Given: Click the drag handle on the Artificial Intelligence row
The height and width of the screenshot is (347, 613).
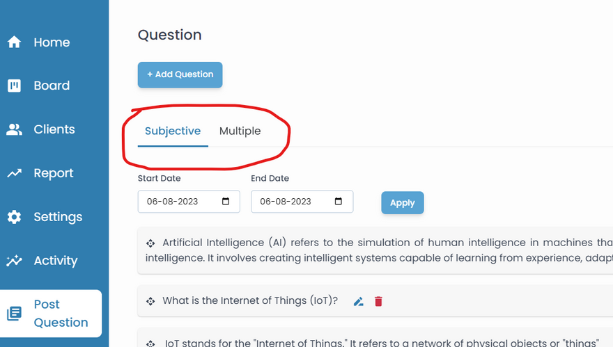Looking at the screenshot, I should point(150,243).
